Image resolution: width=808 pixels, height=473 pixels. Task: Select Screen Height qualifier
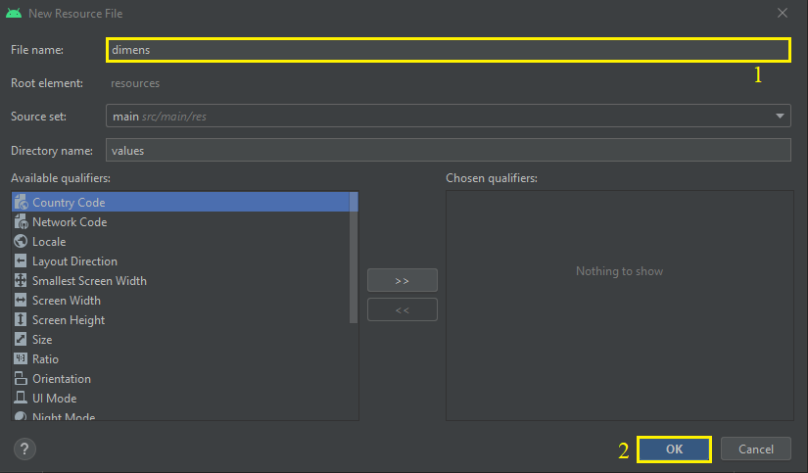pos(180,319)
